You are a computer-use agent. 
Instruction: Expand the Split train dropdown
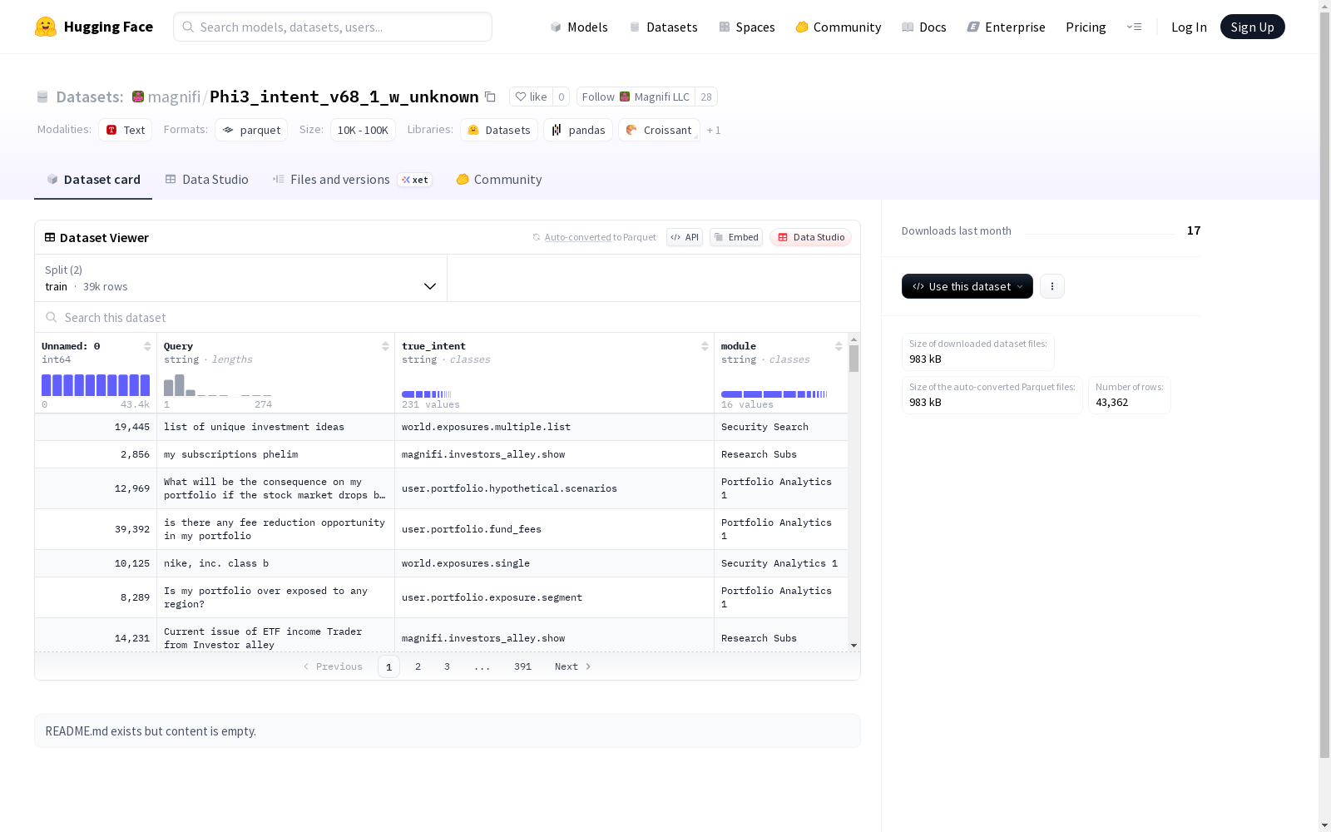(x=241, y=278)
